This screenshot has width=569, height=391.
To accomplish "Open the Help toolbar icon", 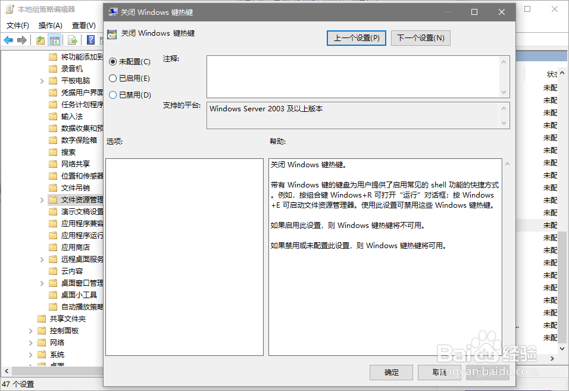I will pyautogui.click(x=90, y=40).
